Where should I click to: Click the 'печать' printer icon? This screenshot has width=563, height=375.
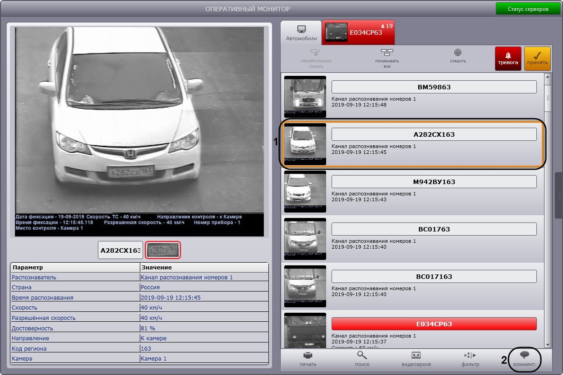308,359
